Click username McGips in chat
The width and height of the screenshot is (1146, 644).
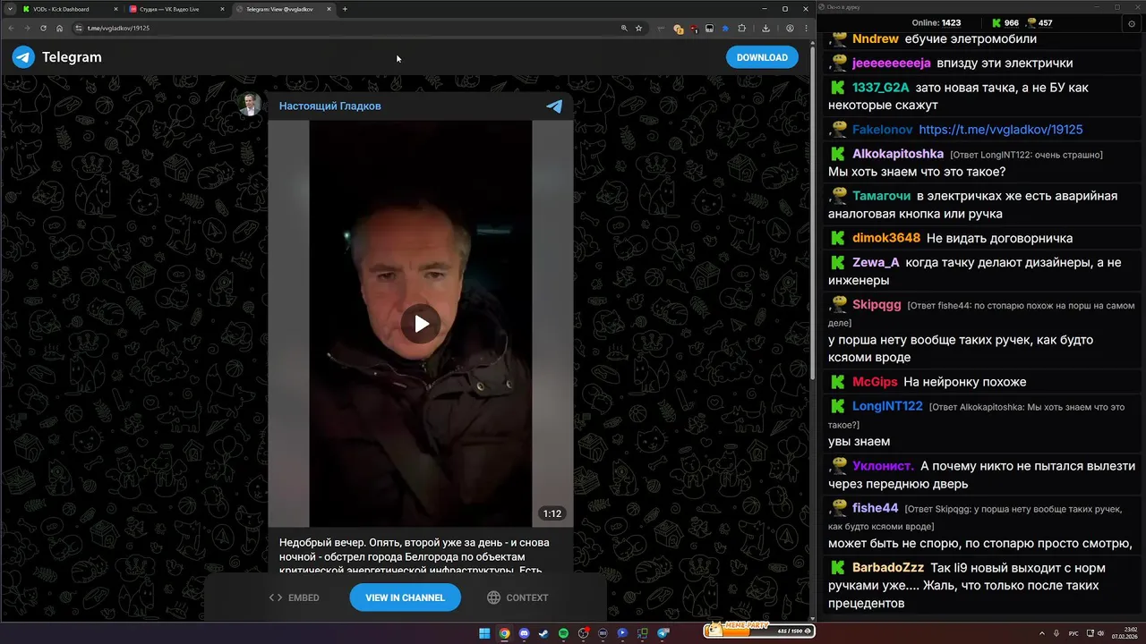pos(875,382)
